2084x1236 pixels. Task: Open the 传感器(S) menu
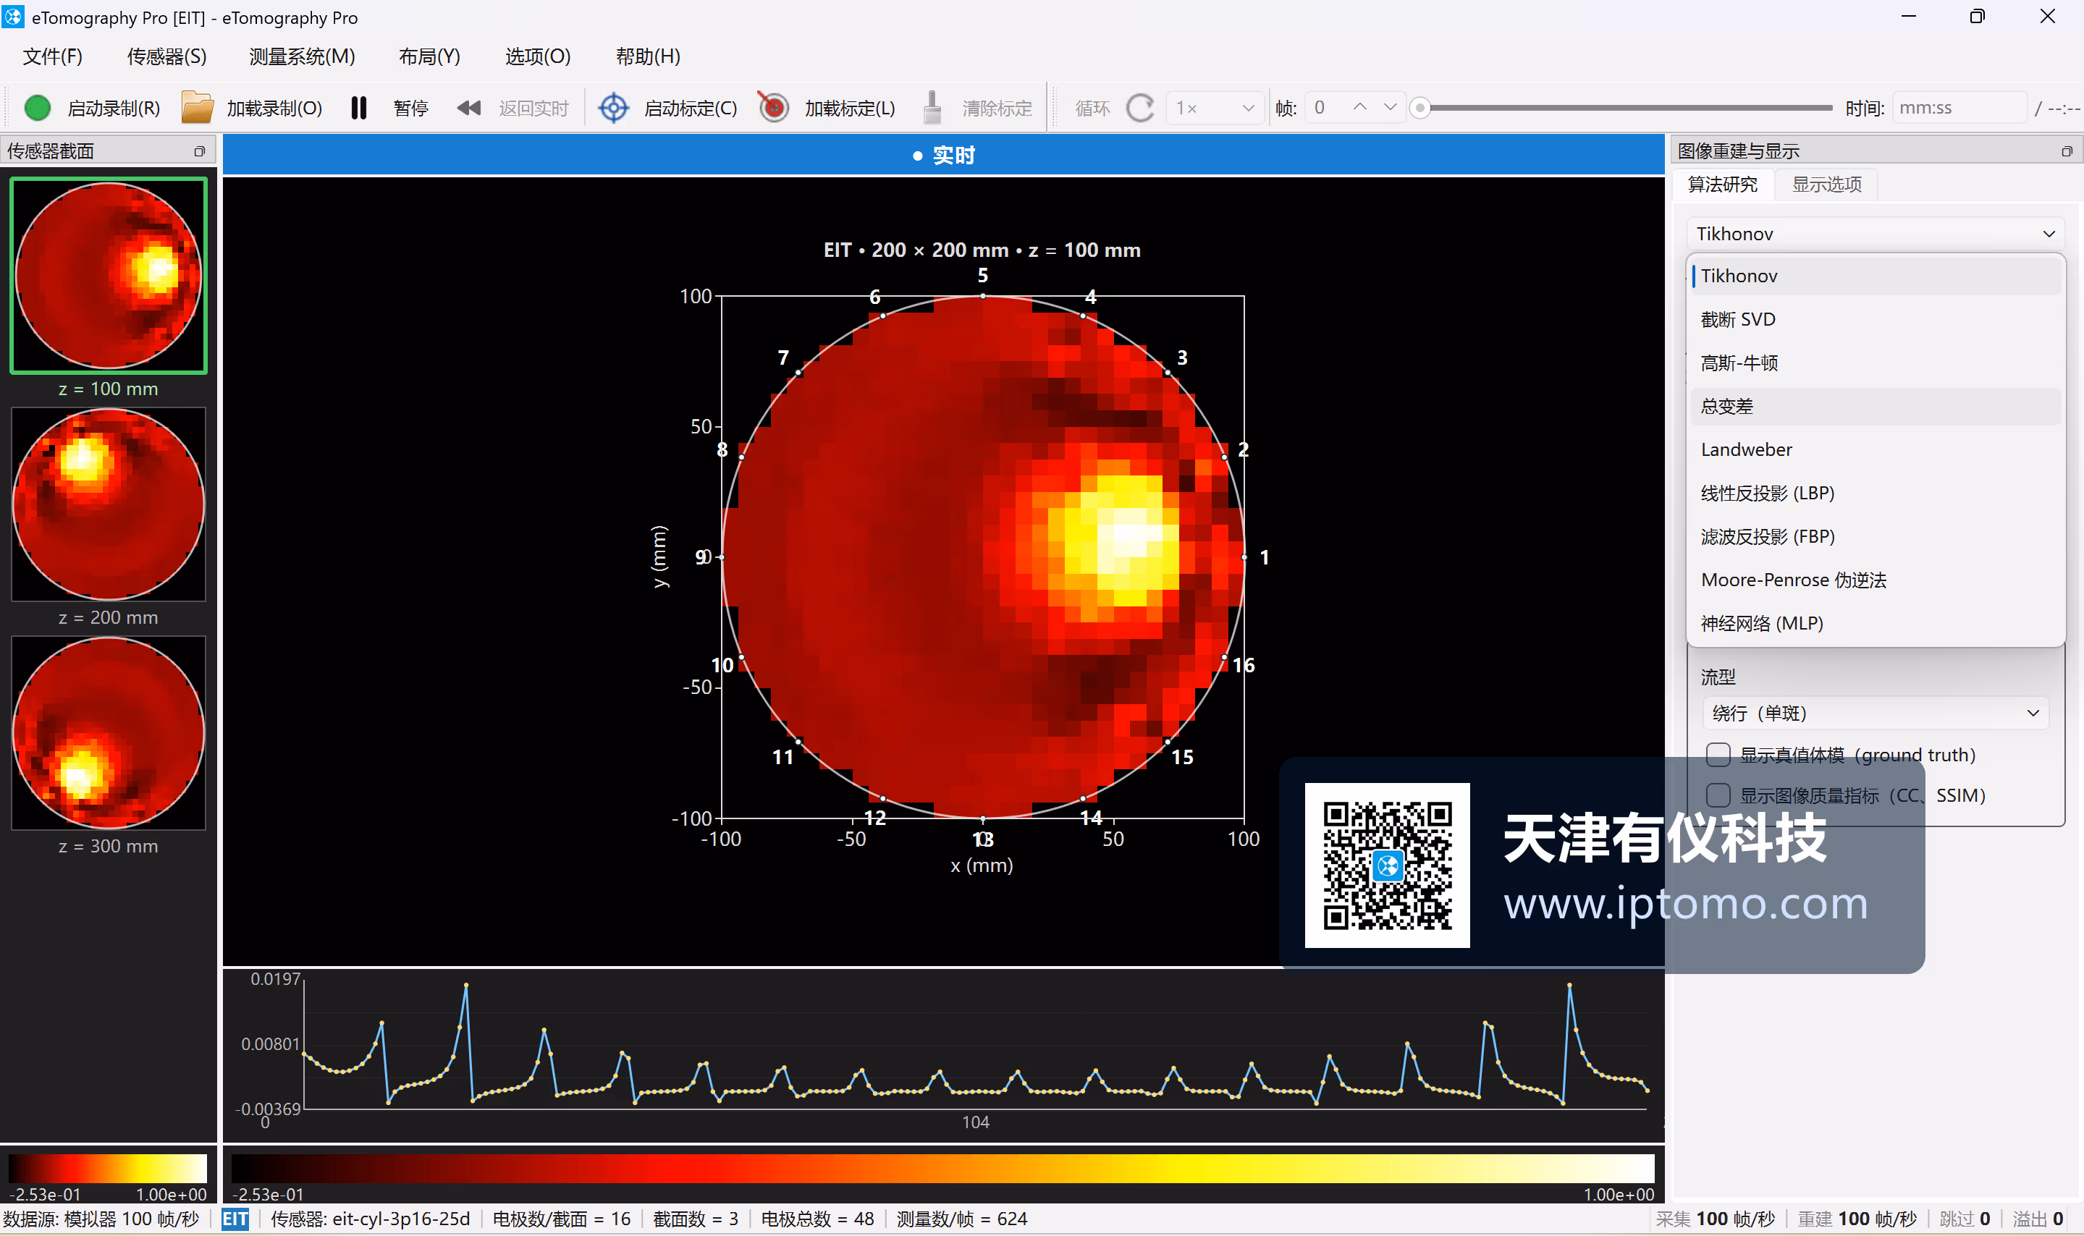click(166, 56)
